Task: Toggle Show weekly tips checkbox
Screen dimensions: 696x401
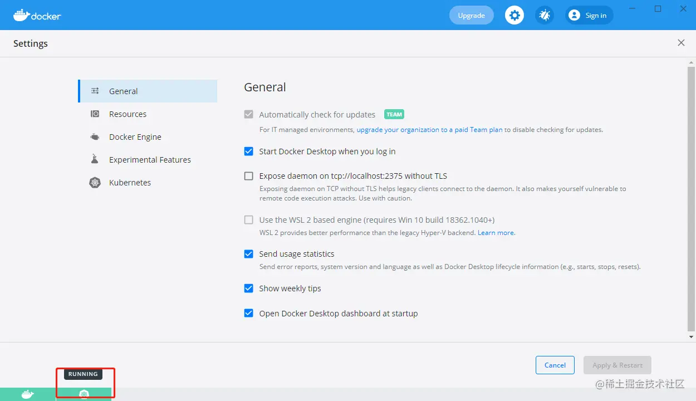Action: pyautogui.click(x=249, y=288)
